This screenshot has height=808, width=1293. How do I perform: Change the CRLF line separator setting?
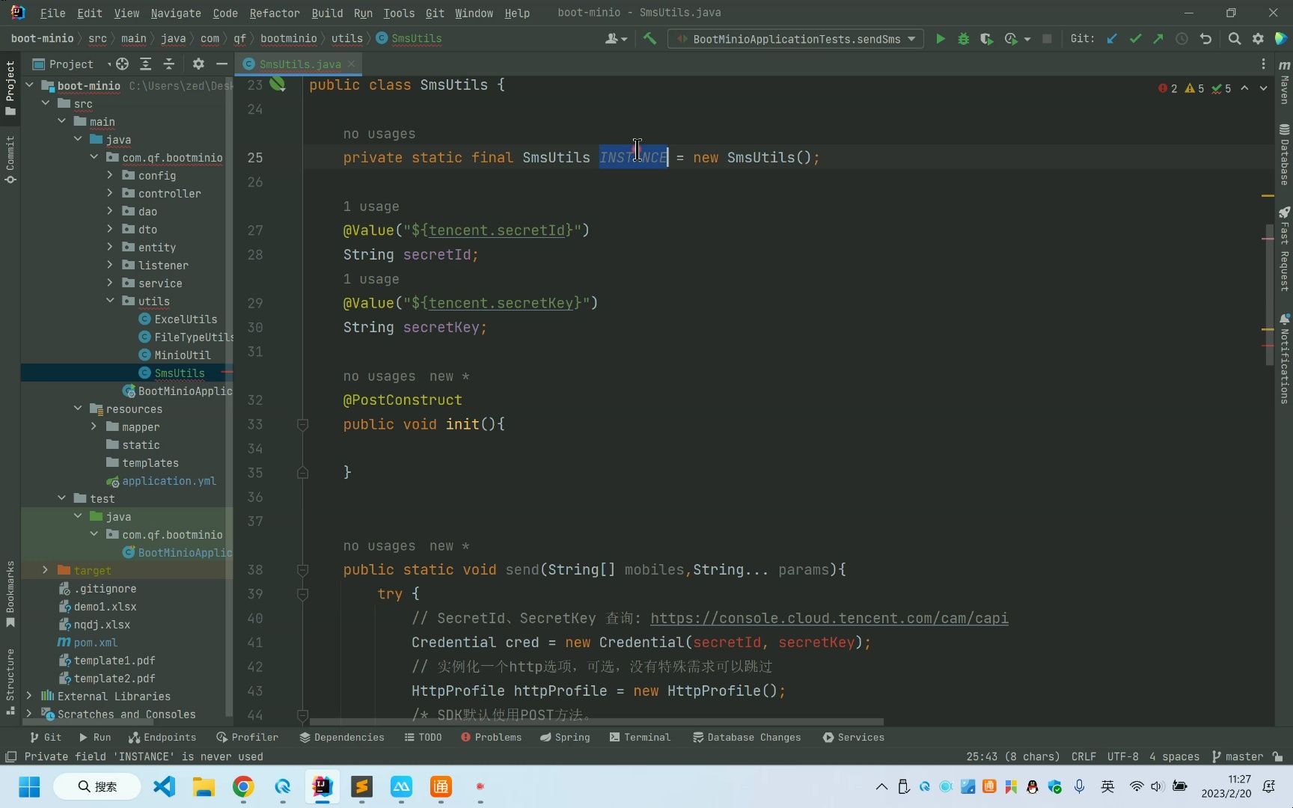[1083, 756]
